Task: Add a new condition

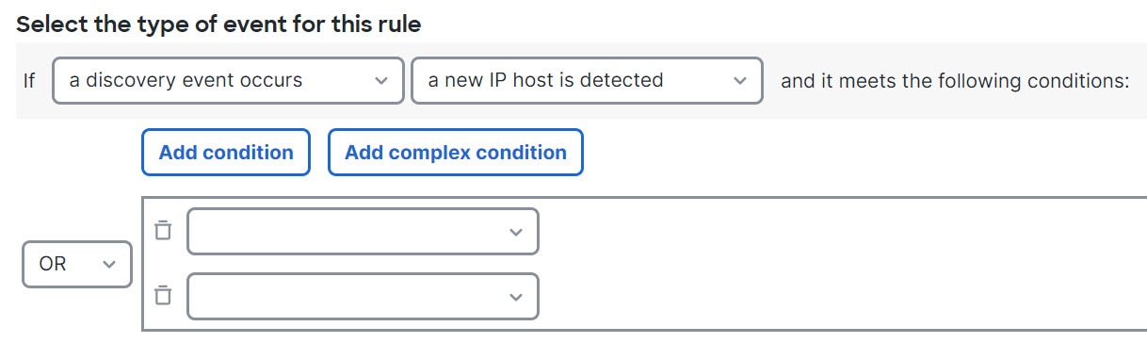Action: [x=226, y=153]
